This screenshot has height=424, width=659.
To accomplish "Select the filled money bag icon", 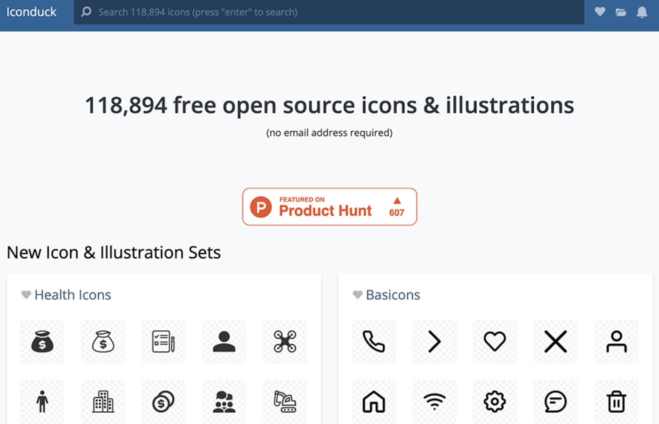I will [x=42, y=341].
